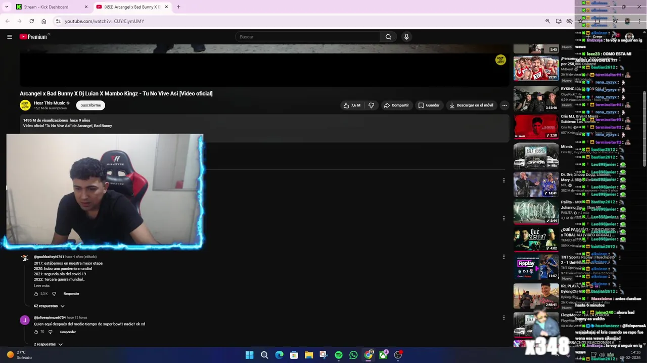Open browser home page

click(x=43, y=21)
